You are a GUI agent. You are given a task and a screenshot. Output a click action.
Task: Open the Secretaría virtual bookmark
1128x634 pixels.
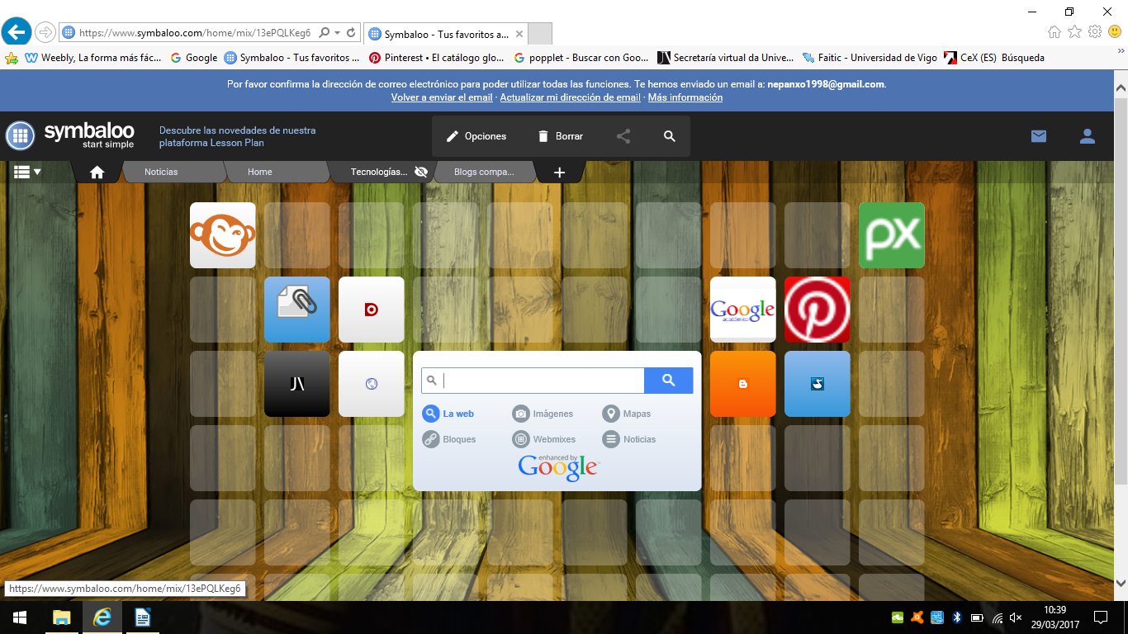(x=727, y=58)
